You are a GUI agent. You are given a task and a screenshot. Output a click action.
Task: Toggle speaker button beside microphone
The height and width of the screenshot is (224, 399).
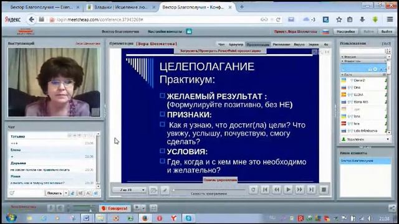click(60, 208)
